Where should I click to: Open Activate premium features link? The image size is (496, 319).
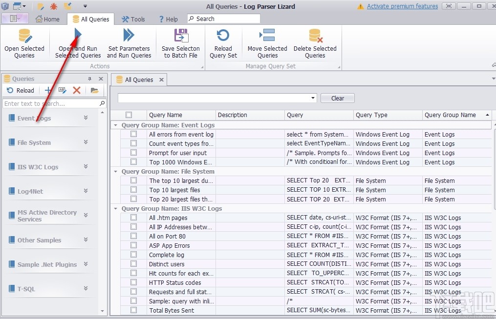coord(402,6)
